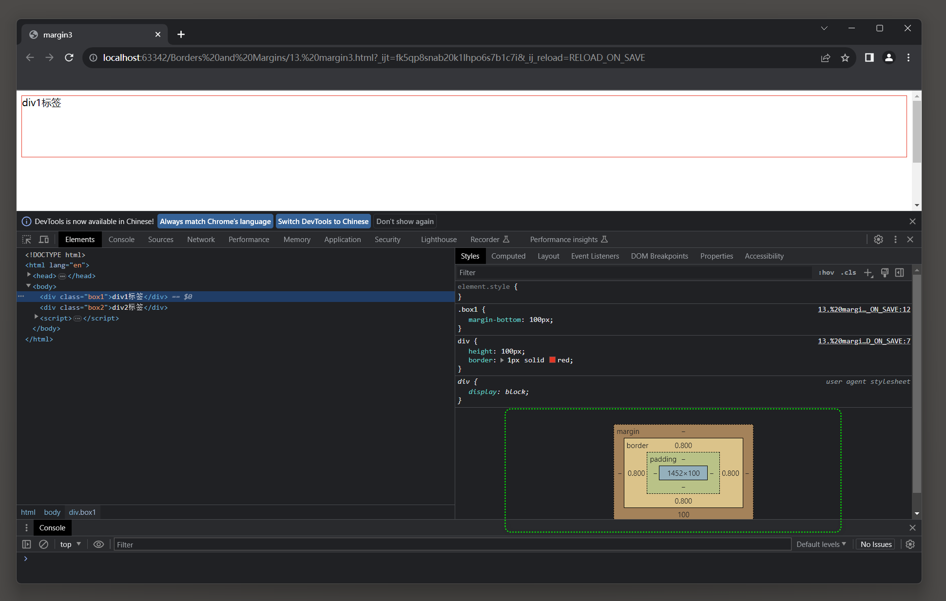The height and width of the screenshot is (601, 946).
Task: Open the Application tab
Action: (x=343, y=240)
